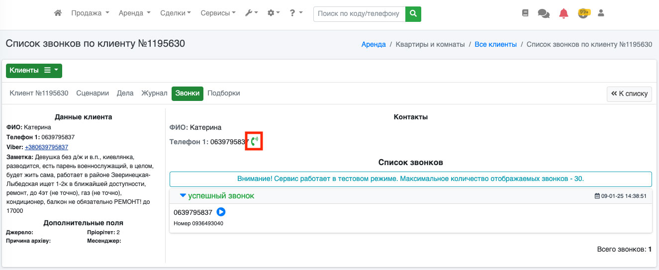Open the Подборки tab
The height and width of the screenshot is (270, 659).
click(x=223, y=93)
